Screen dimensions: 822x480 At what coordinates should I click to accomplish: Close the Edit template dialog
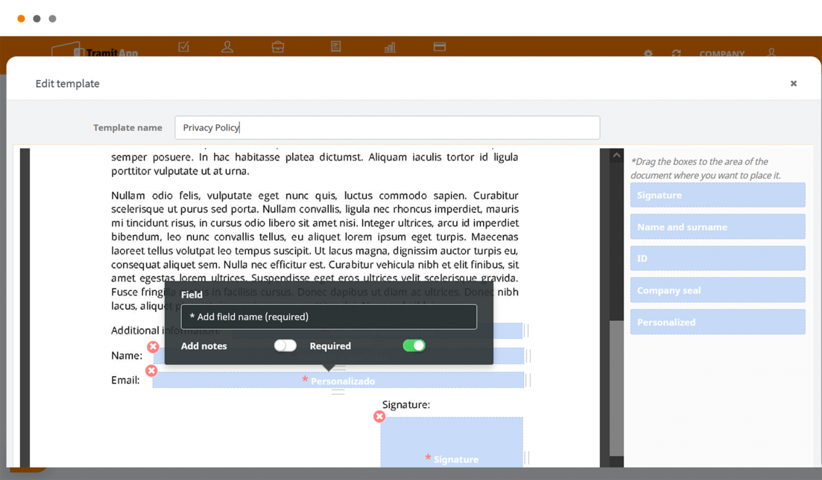[x=794, y=83]
